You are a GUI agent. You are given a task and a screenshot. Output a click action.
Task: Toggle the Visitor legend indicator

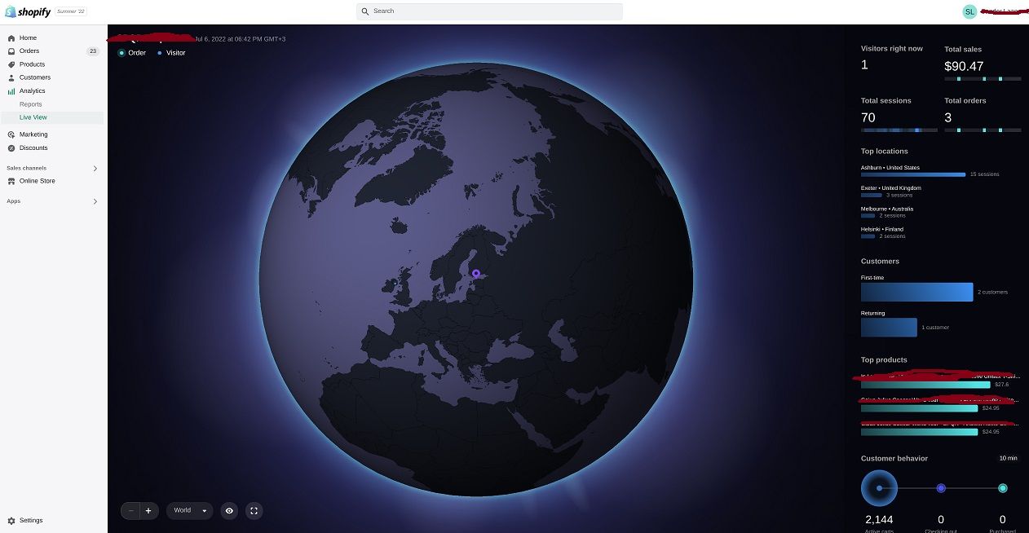(x=160, y=53)
